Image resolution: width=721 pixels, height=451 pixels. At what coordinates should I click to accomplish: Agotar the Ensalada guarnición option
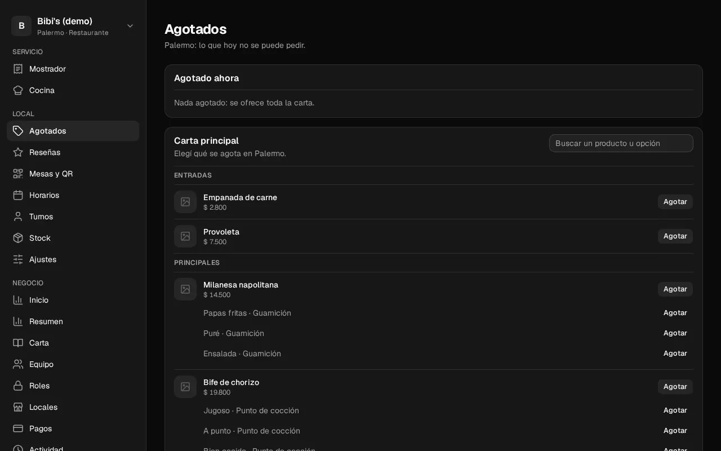click(x=675, y=353)
